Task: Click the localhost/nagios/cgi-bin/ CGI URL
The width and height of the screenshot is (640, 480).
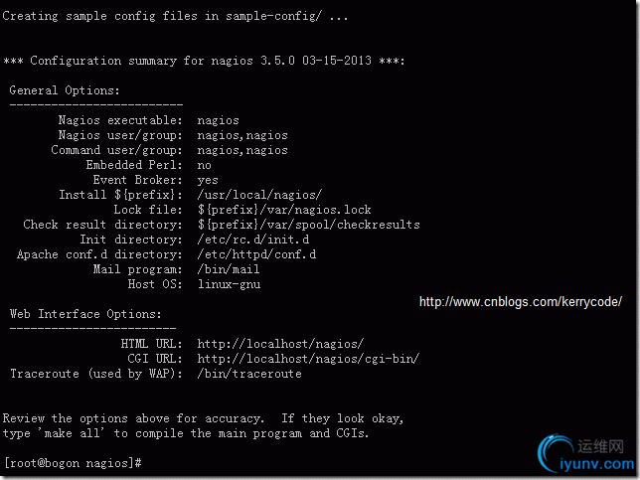Action: tap(308, 359)
